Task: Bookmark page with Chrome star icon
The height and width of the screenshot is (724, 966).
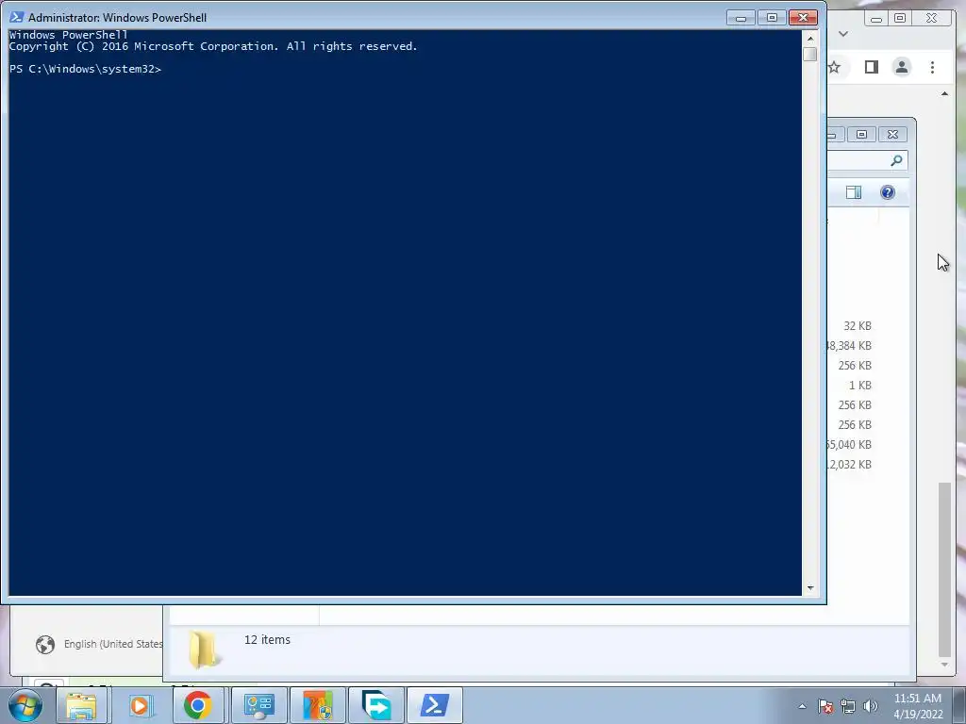Action: [834, 67]
